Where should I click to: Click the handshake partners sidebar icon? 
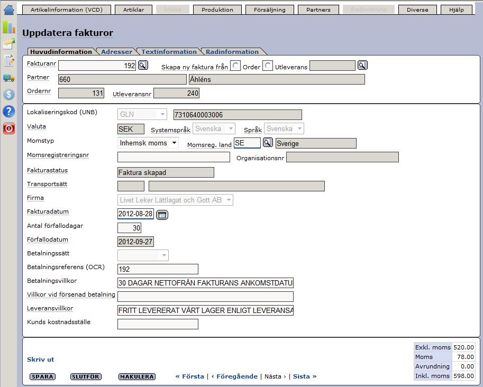pyautogui.click(x=8, y=44)
